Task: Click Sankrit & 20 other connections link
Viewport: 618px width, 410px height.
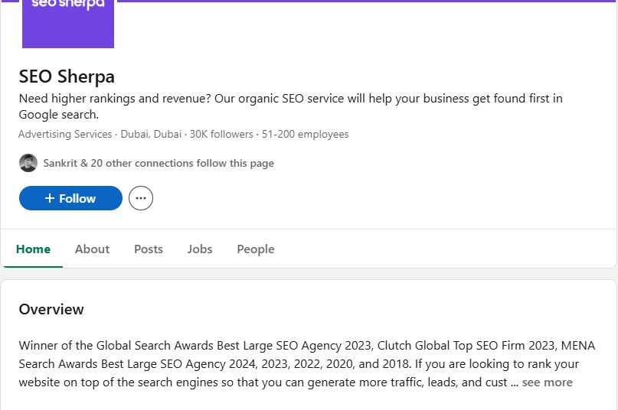Action: 159,163
